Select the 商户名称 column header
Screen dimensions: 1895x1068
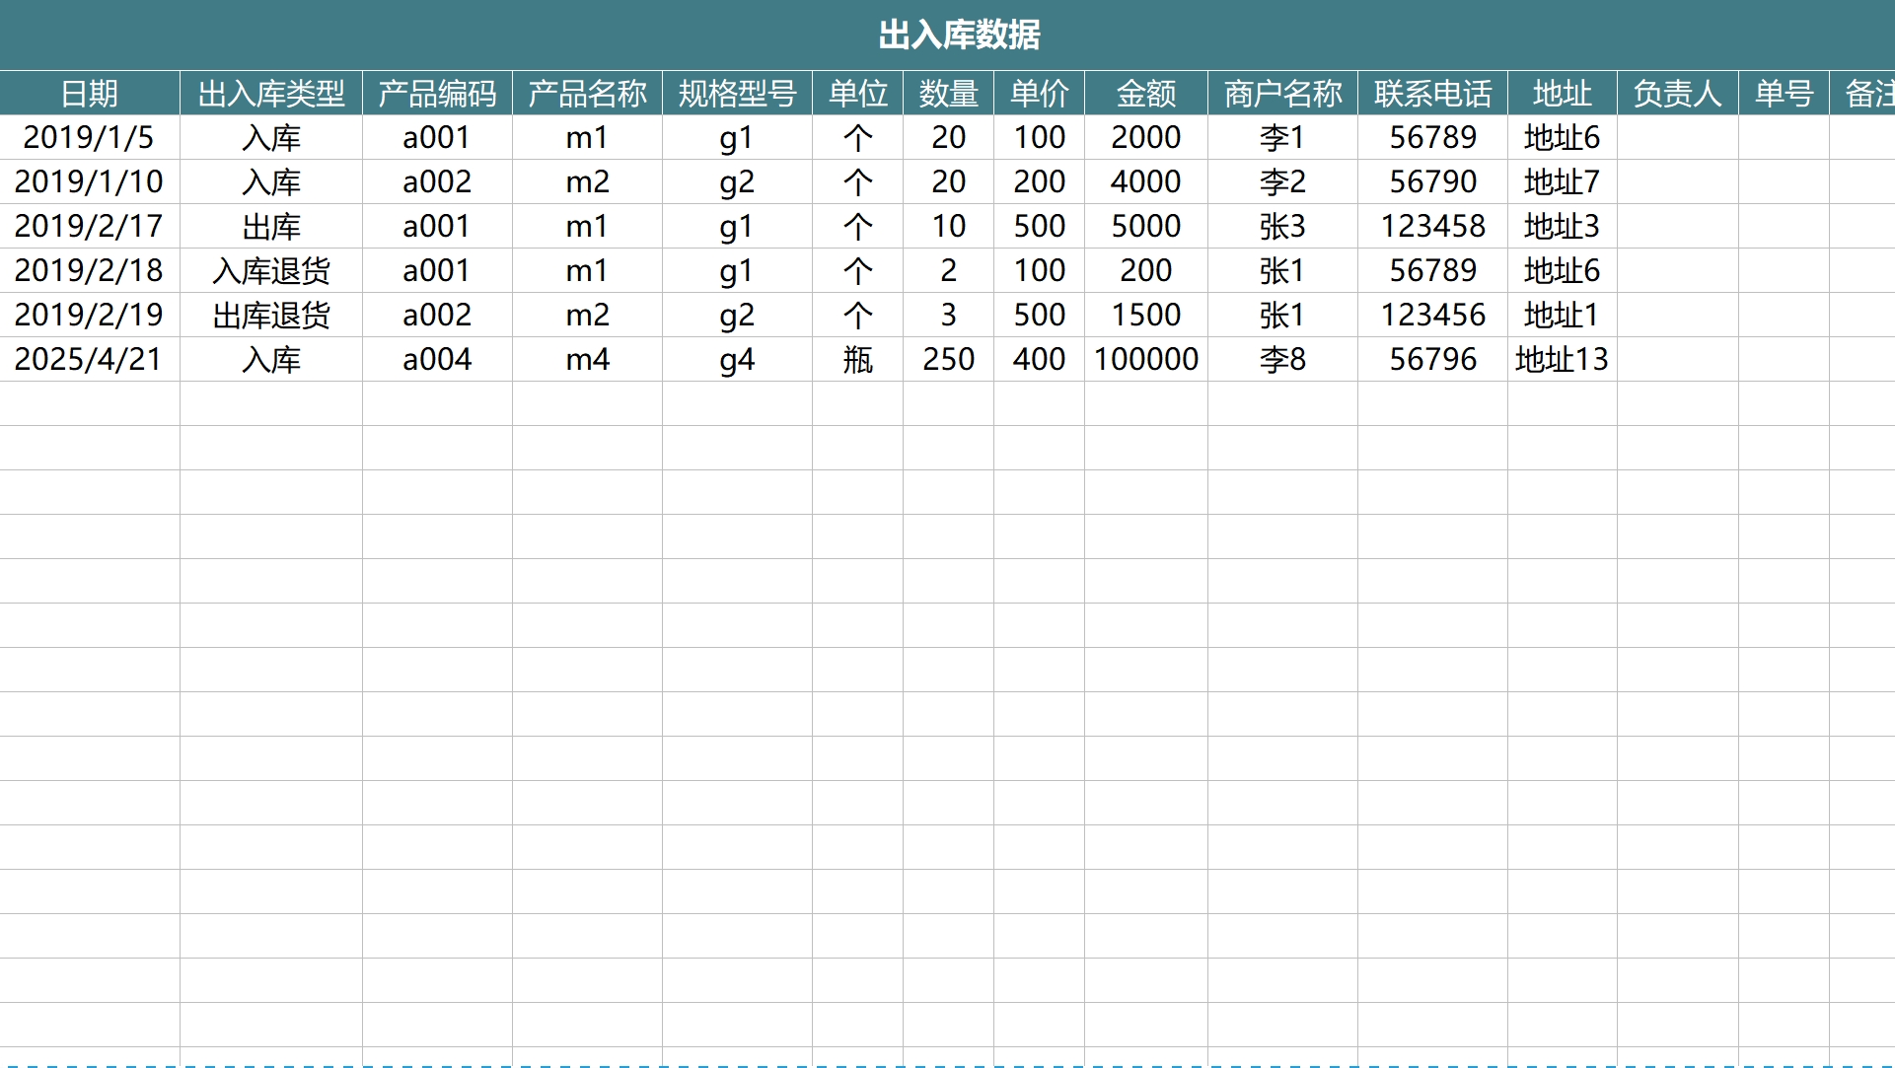tap(1282, 94)
